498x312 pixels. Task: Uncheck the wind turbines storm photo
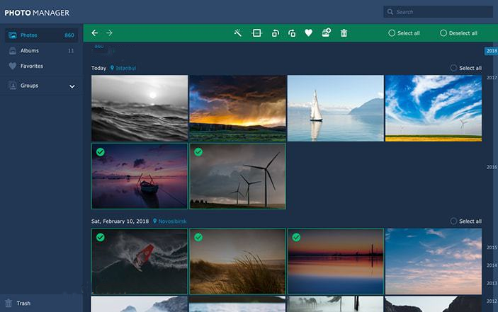[198, 152]
